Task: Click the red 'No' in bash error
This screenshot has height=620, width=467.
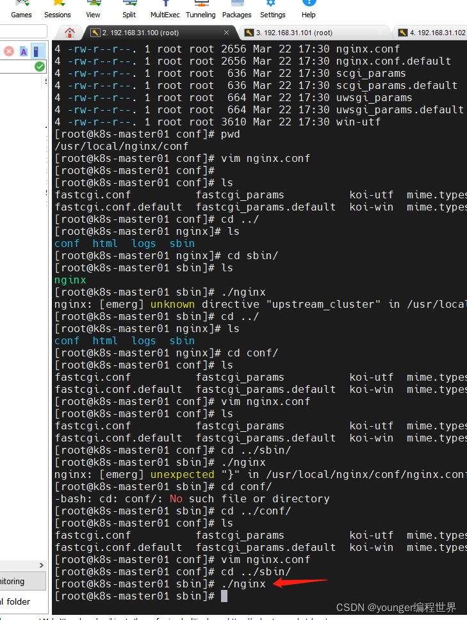Action: pyautogui.click(x=176, y=498)
